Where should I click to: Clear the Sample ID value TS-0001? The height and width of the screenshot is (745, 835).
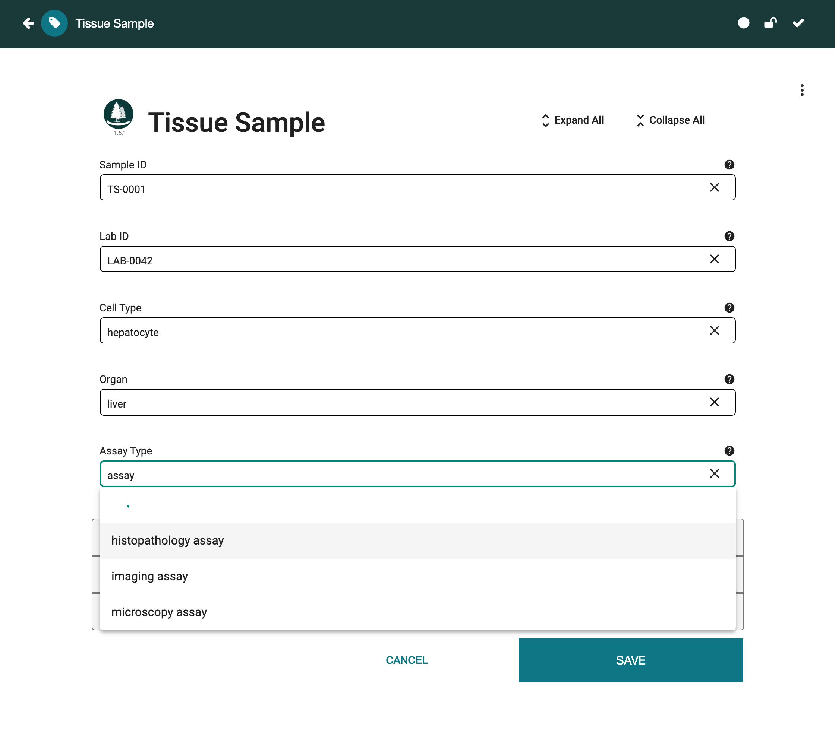(x=715, y=187)
